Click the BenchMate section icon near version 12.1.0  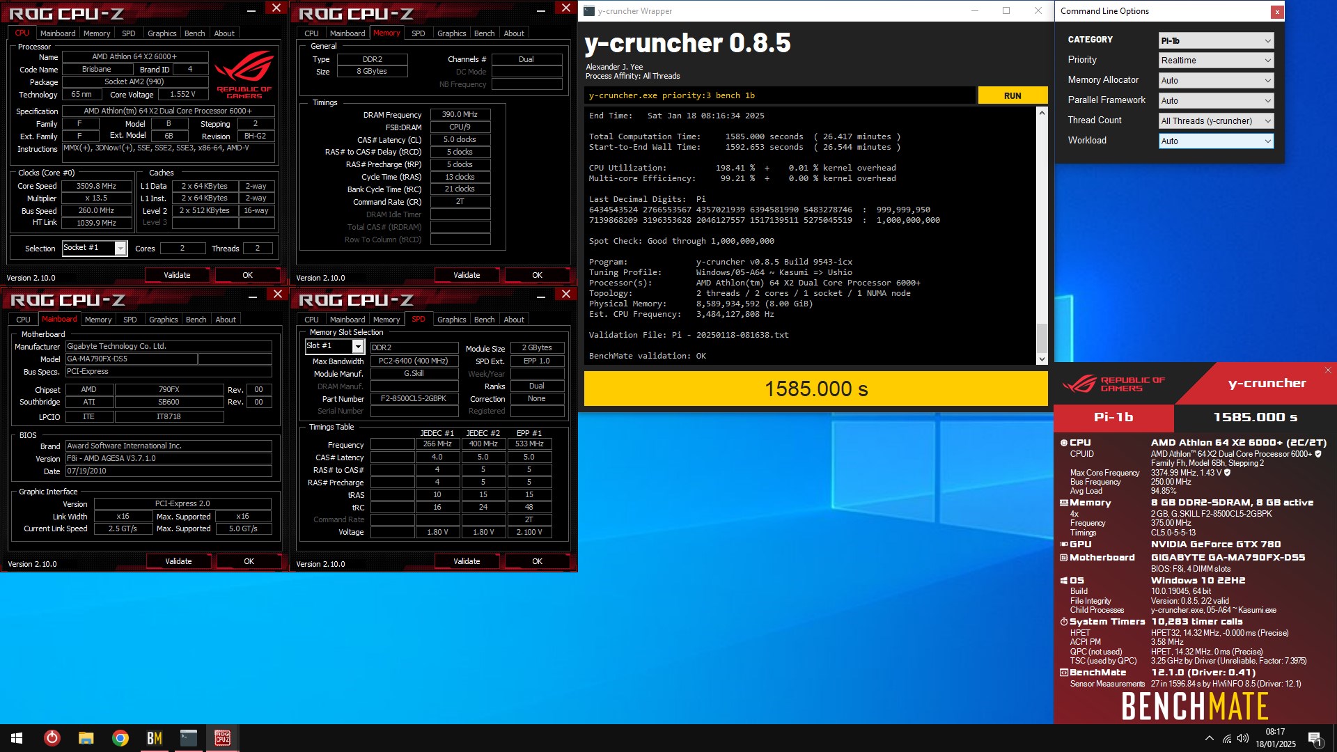coord(1063,673)
